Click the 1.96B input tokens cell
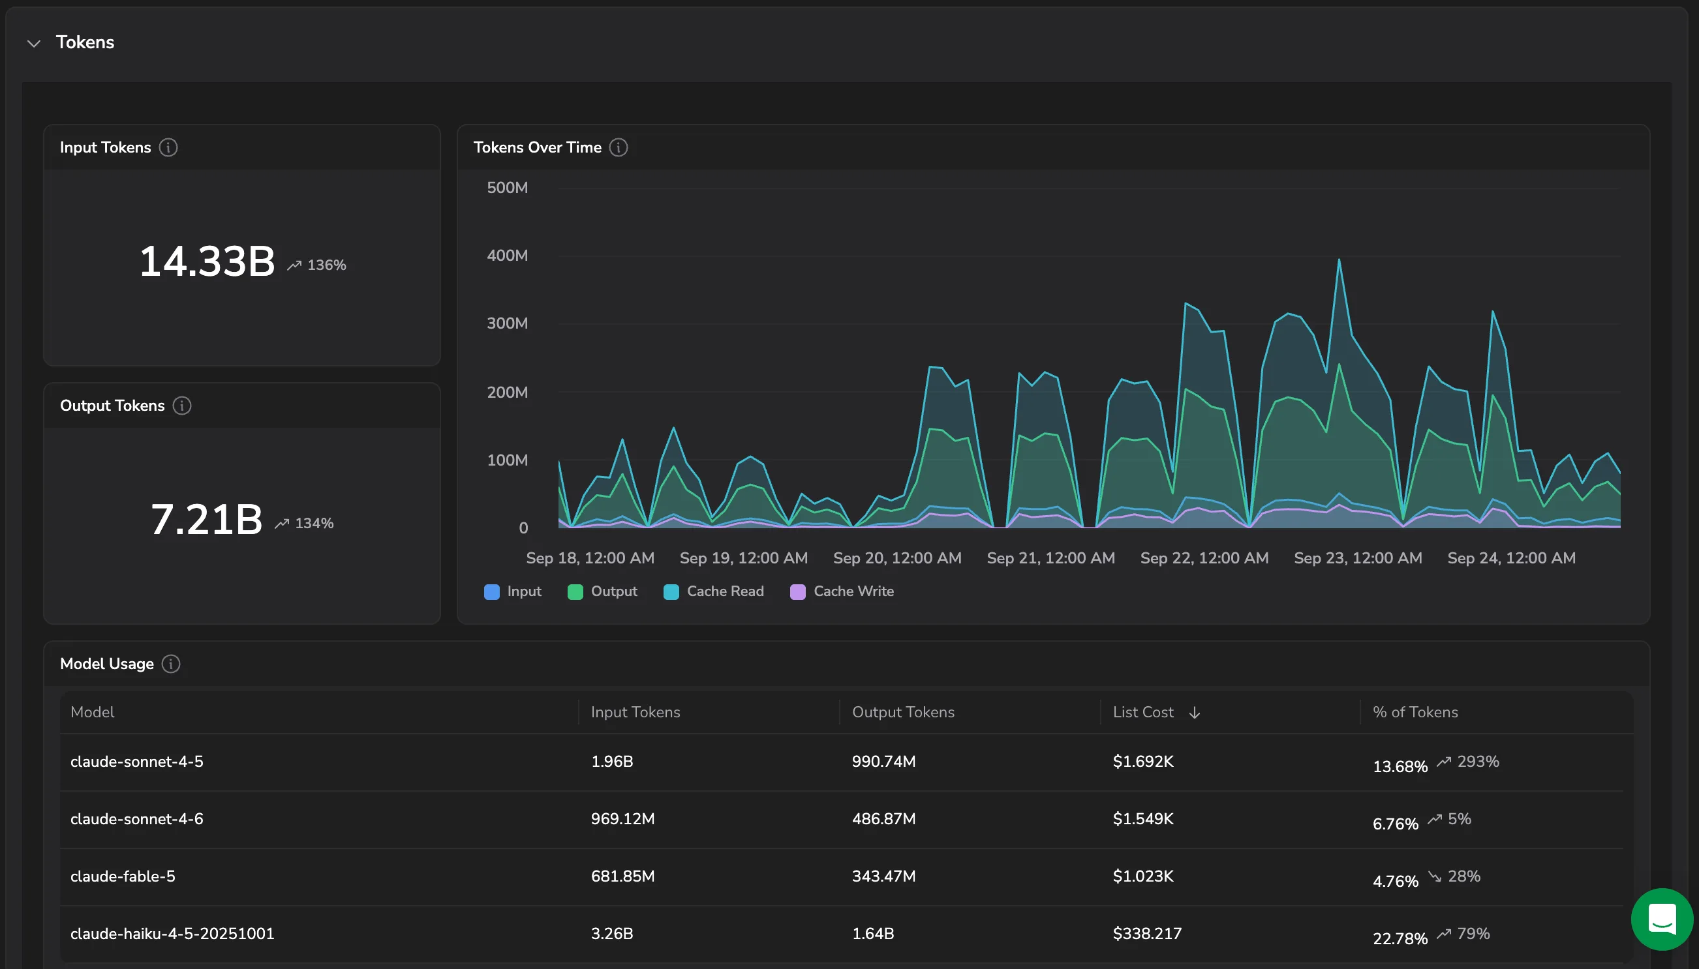 (612, 762)
